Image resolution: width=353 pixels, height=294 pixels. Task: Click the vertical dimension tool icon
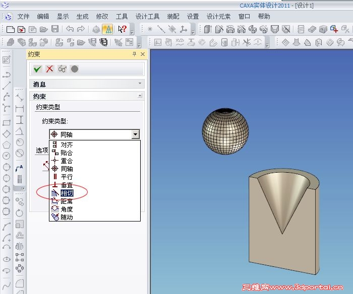[x=20, y=120]
